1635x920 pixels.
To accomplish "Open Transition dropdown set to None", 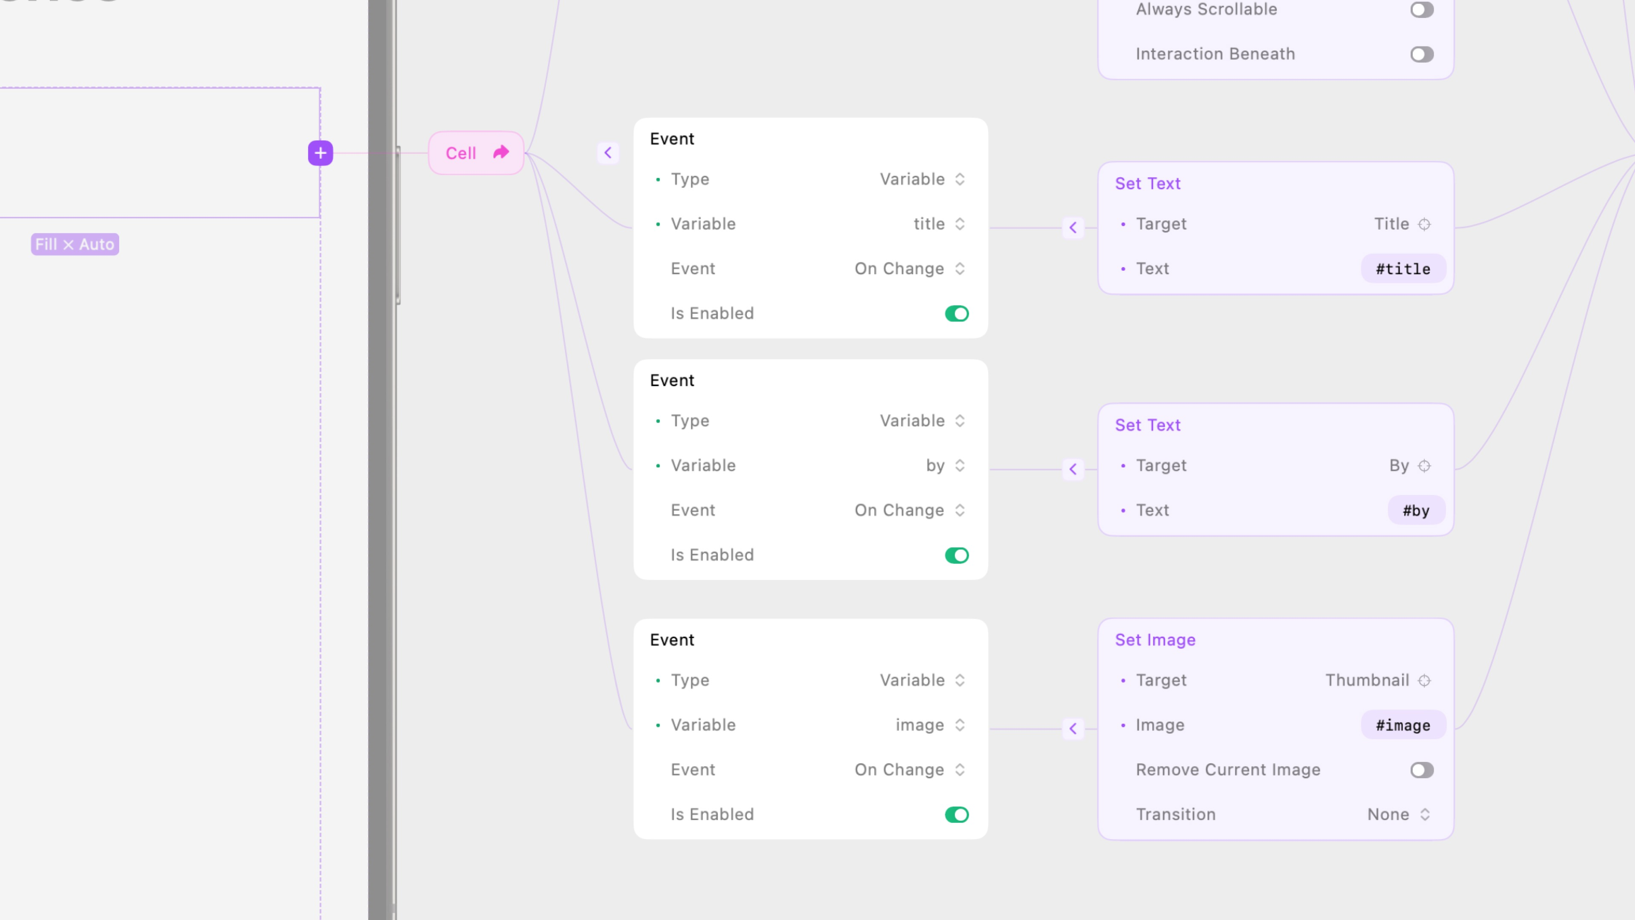I will (x=1398, y=815).
